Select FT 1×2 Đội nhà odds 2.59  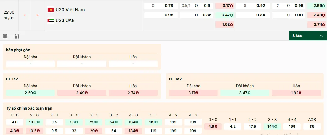tap(30, 93)
